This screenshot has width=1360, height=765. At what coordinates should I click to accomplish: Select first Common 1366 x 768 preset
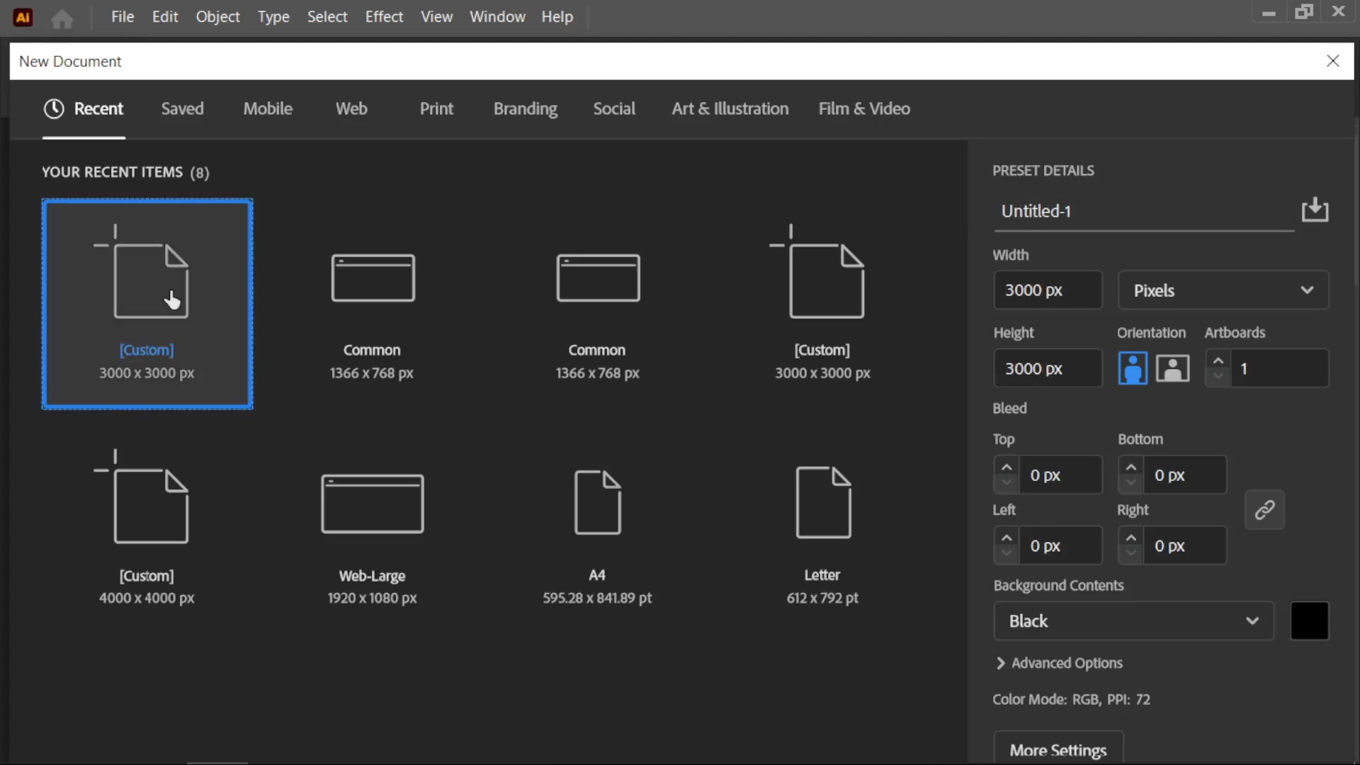click(x=372, y=304)
